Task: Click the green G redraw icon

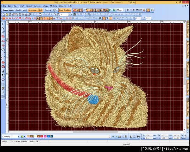Action: point(114,10)
